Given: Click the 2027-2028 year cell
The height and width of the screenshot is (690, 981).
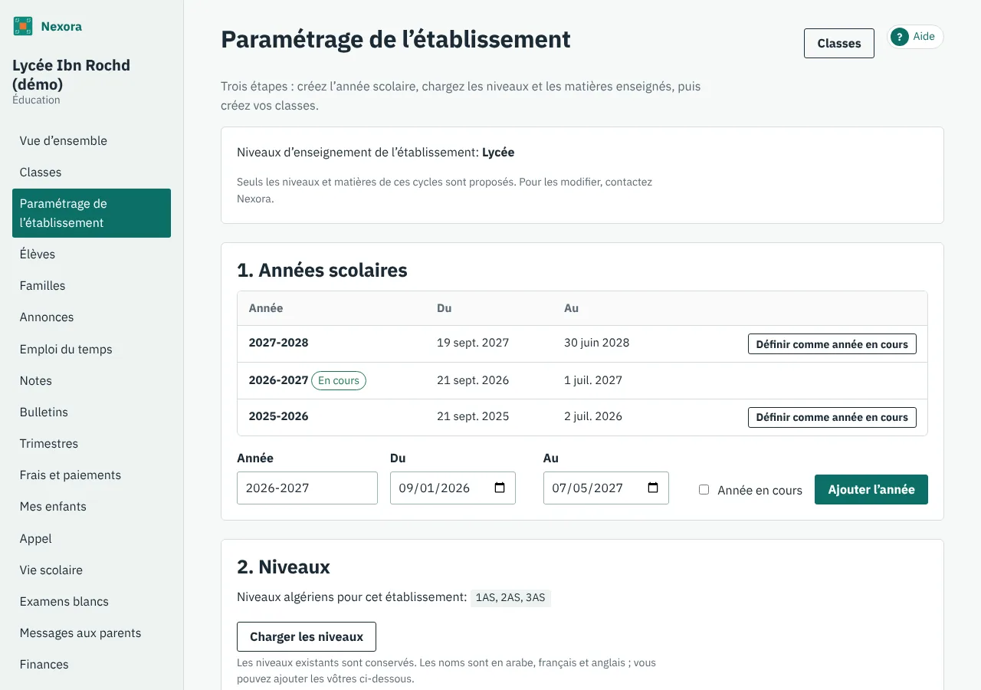Looking at the screenshot, I should [279, 343].
